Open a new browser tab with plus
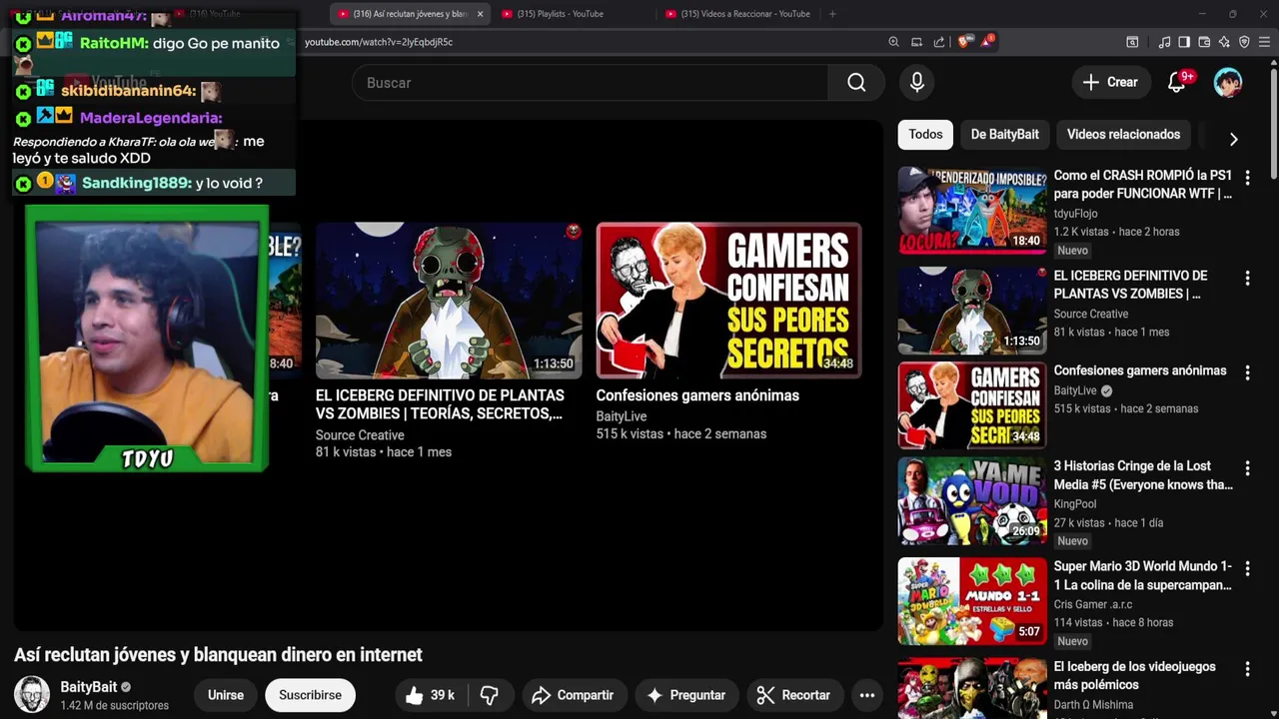 coord(832,14)
